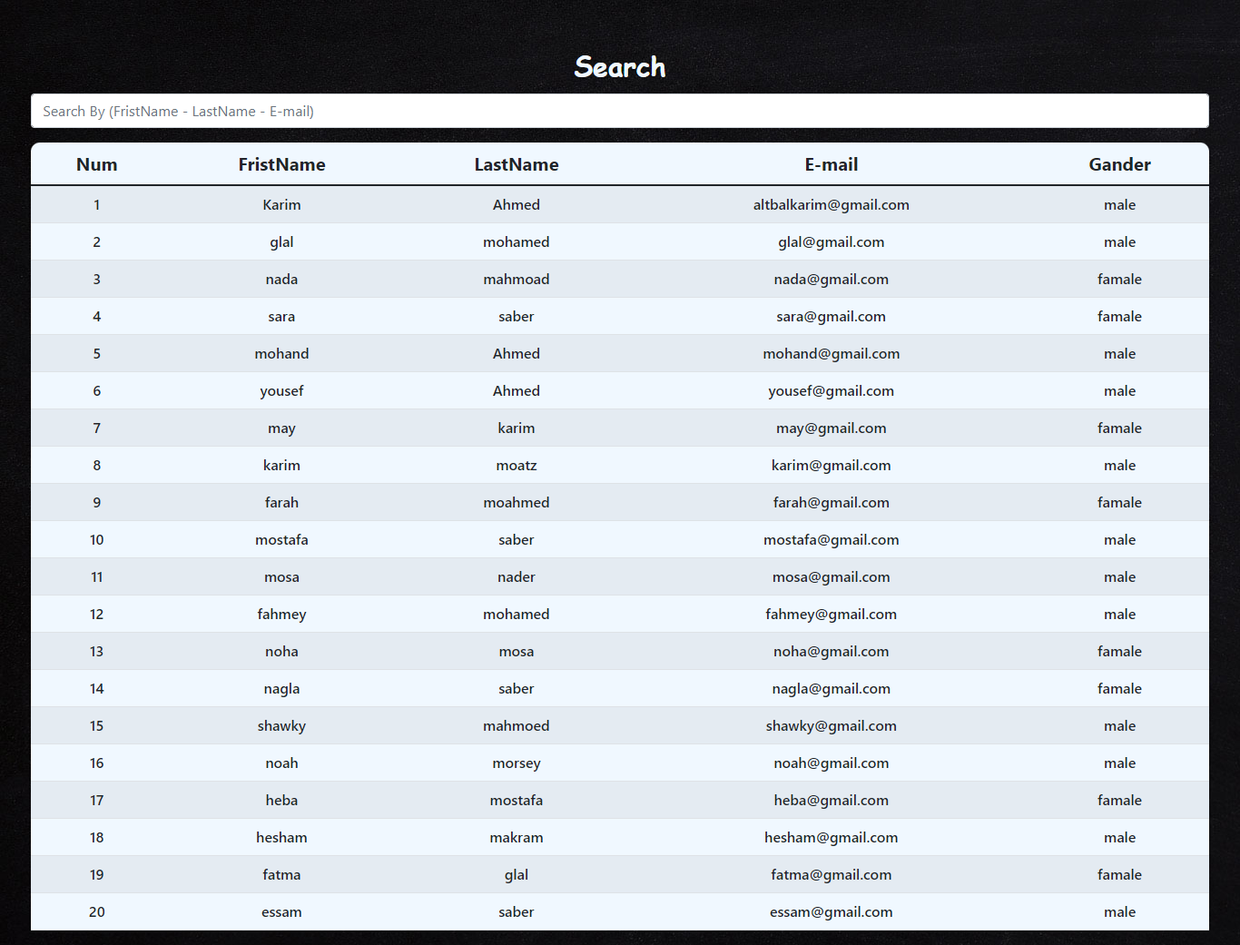Image resolution: width=1240 pixels, height=945 pixels.
Task: Click last name glal in row 19
Action: coord(517,875)
